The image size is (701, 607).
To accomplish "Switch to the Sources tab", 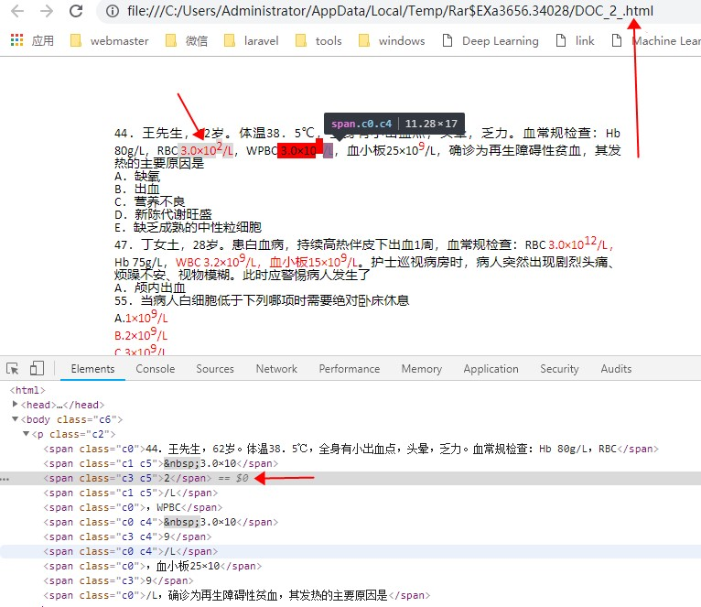I will coord(215,369).
